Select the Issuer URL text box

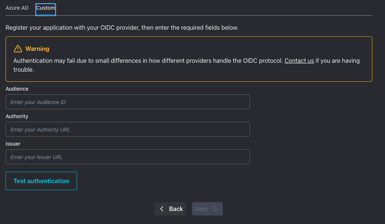click(x=127, y=157)
